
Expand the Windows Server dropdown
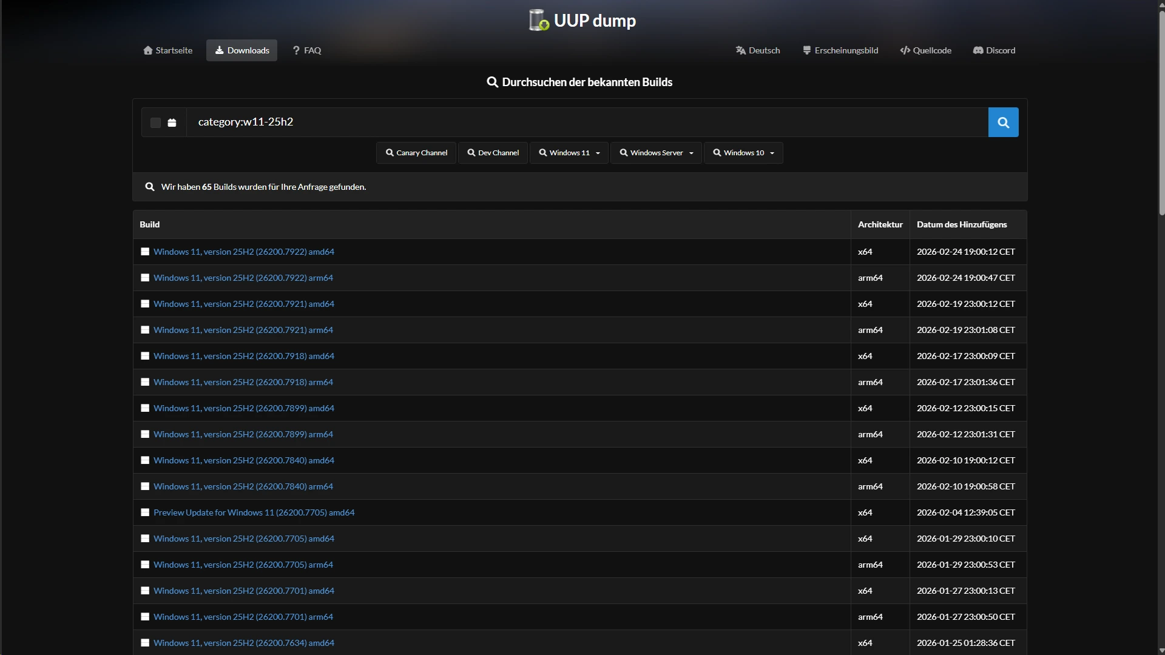tap(656, 153)
